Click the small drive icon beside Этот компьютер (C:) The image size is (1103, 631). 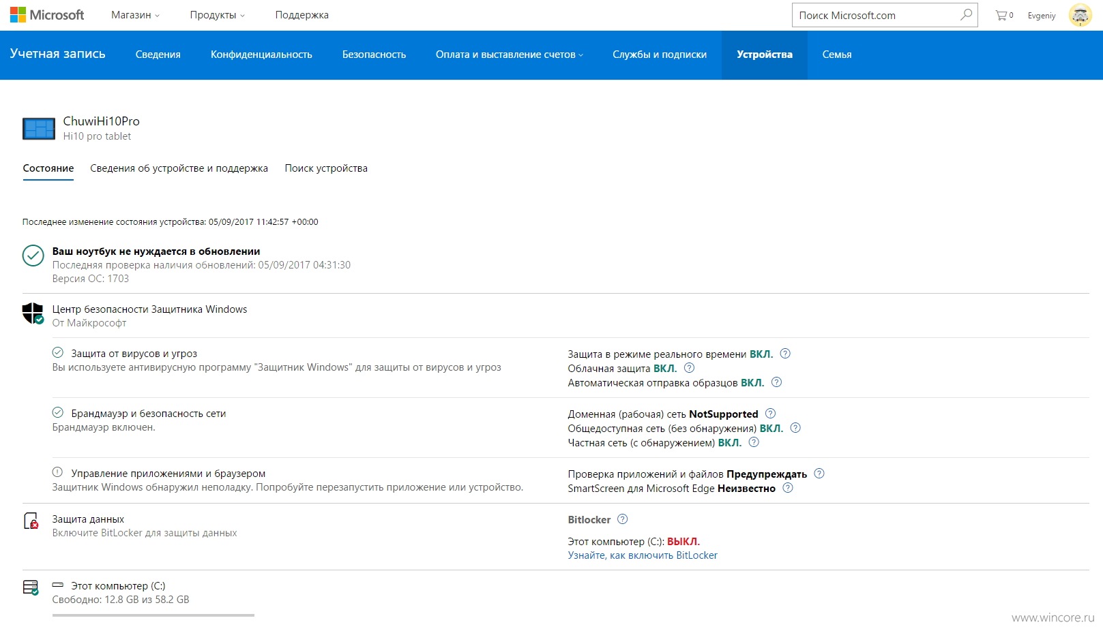point(58,585)
